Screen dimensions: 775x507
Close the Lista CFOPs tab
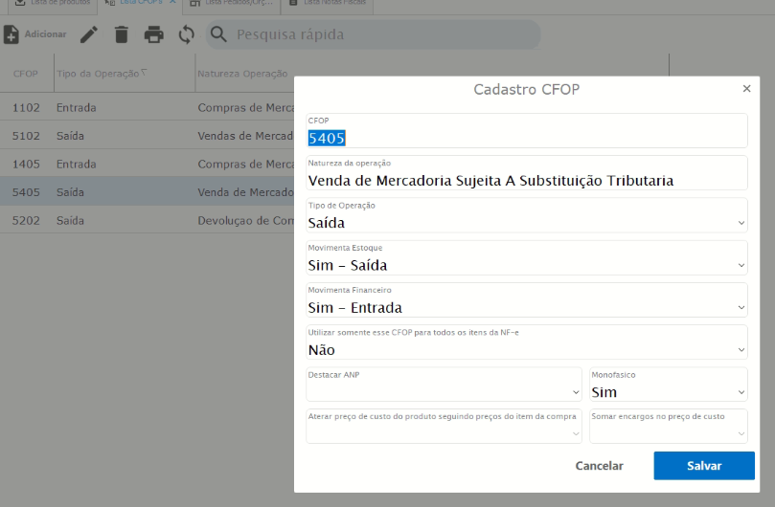coord(171,3)
